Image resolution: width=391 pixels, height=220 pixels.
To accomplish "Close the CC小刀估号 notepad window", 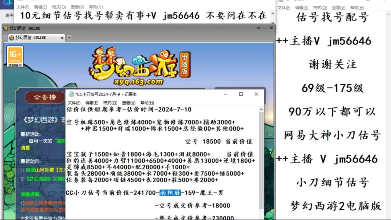I will click(256, 94).
